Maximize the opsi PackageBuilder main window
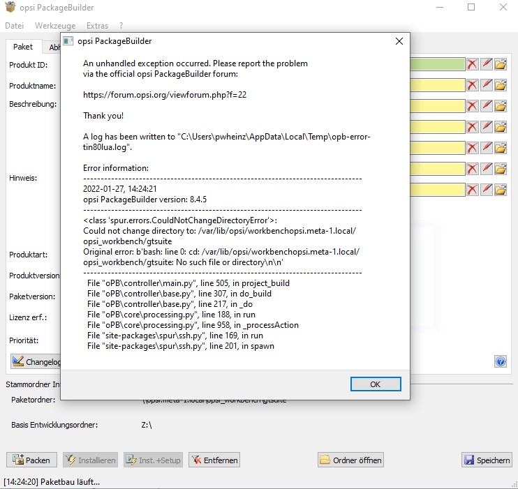Screen dimensions: 518x489 (471, 7)
